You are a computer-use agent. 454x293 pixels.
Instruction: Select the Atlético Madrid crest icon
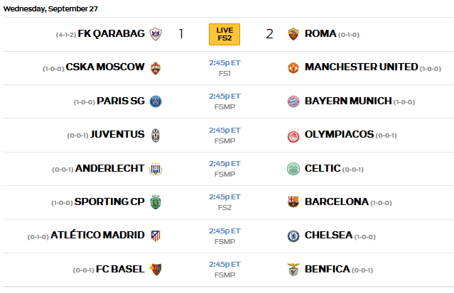coord(156,236)
